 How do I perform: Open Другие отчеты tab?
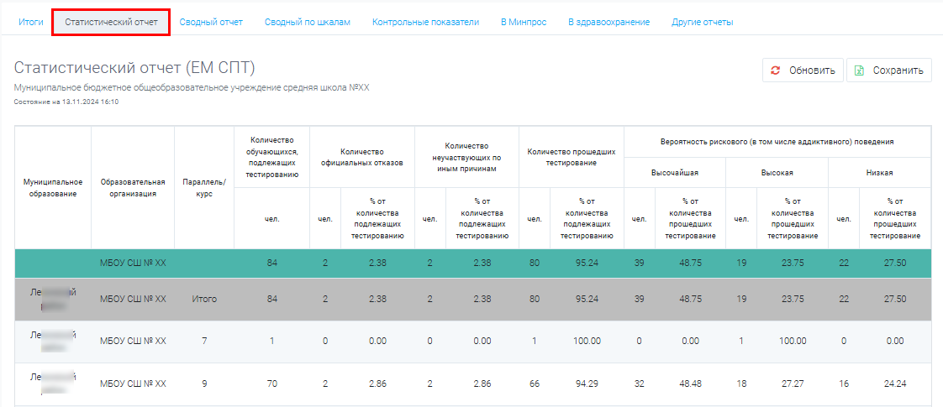[703, 22]
